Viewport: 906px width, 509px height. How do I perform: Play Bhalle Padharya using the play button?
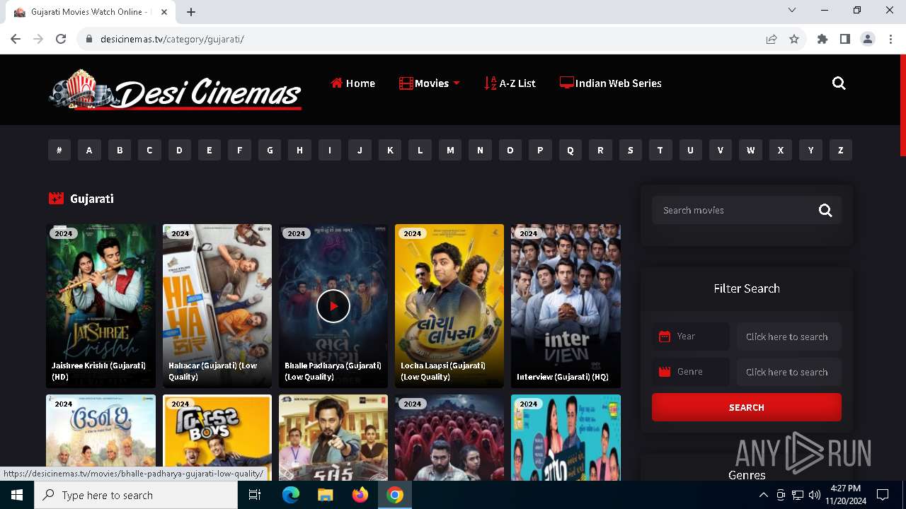[333, 306]
